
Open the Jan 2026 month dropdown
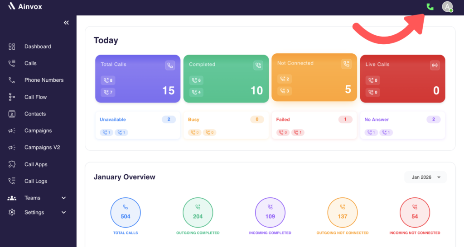[426, 177]
